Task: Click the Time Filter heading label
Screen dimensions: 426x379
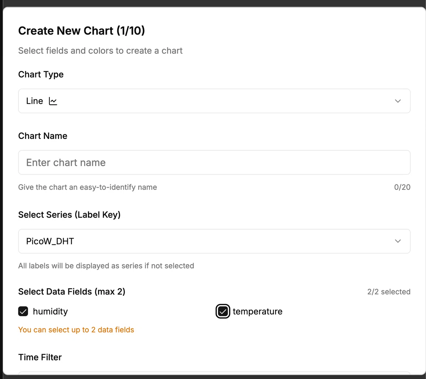Action: tap(40, 357)
